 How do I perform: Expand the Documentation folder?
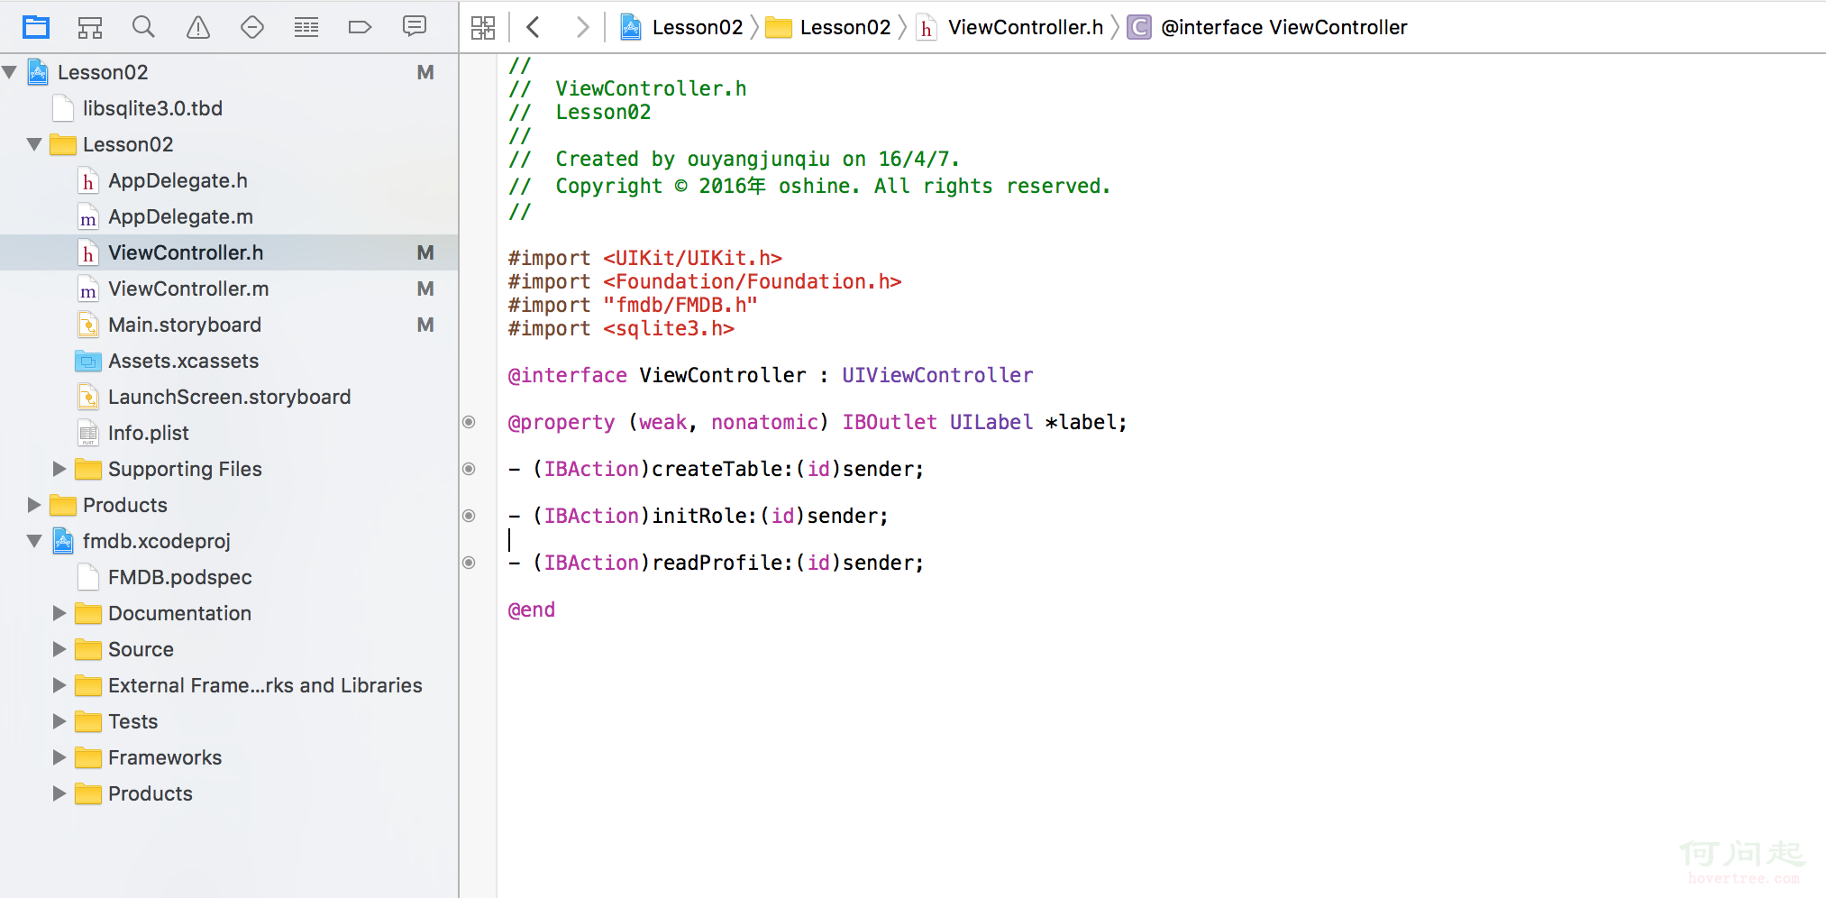59,613
